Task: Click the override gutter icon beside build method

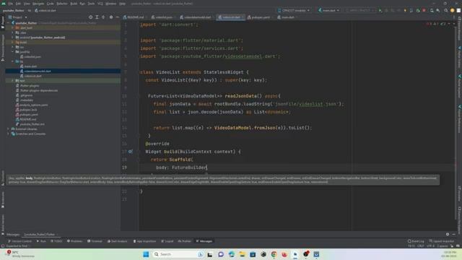Action: tap(130, 152)
